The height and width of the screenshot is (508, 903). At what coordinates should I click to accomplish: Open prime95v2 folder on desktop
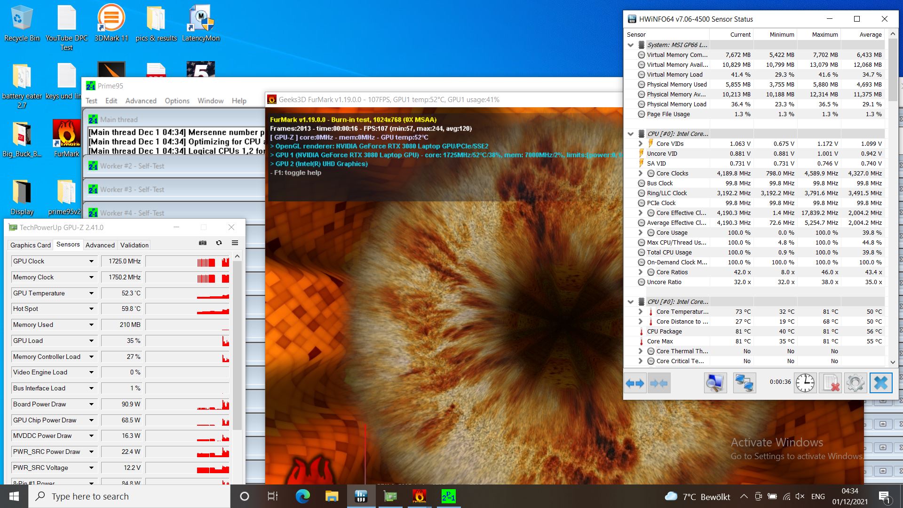coord(65,197)
